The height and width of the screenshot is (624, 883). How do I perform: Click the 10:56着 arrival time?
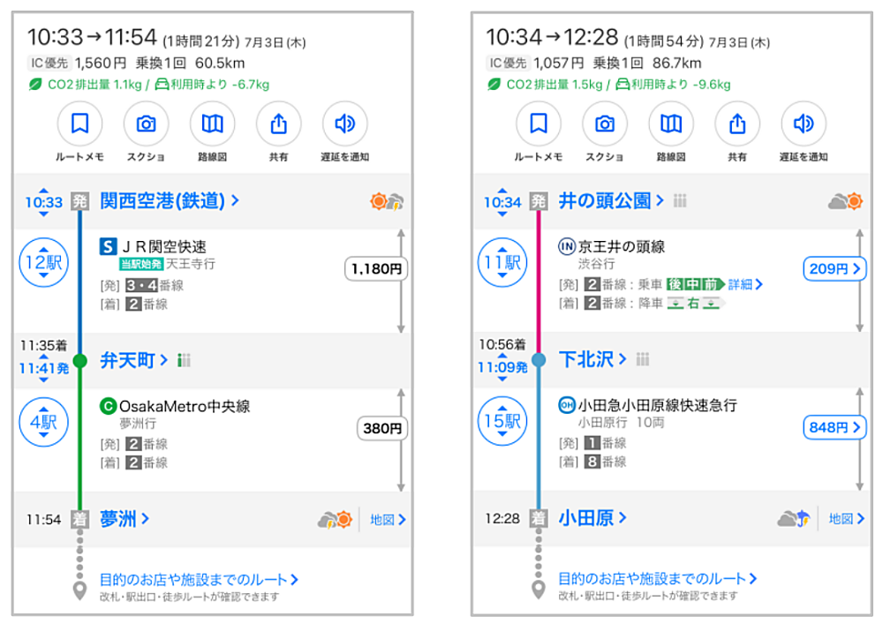coord(502,344)
